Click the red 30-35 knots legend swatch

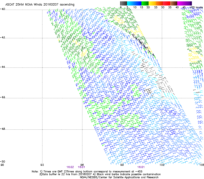167,3
